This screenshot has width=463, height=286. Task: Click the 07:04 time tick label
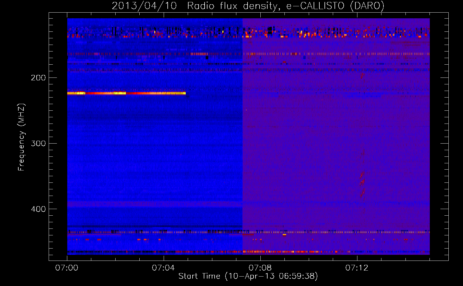click(x=163, y=268)
